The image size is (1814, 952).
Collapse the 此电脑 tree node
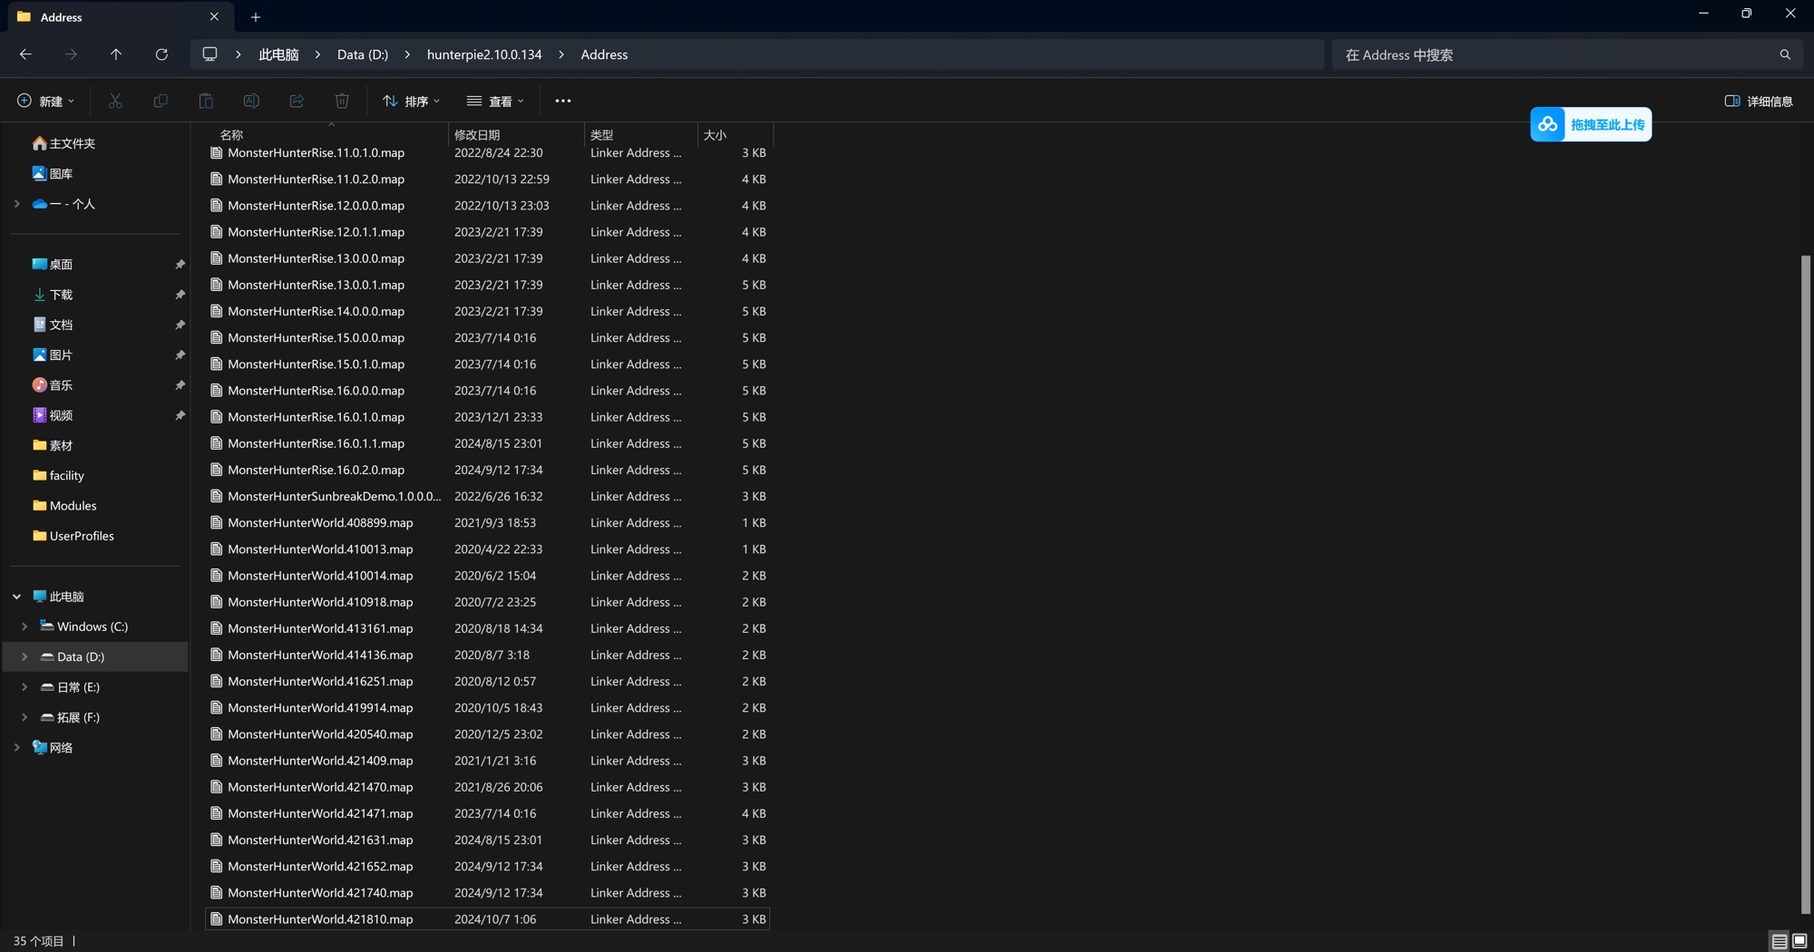16,597
